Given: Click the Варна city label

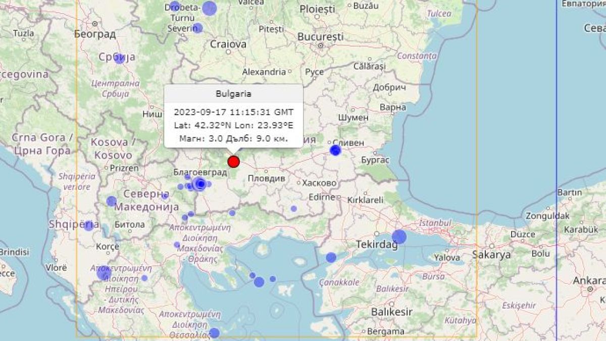Looking at the screenshot, I should click(392, 107).
